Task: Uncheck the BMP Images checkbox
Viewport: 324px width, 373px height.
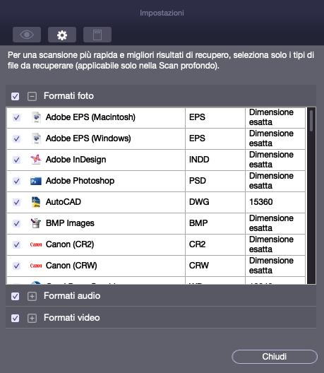Action: [17, 224]
